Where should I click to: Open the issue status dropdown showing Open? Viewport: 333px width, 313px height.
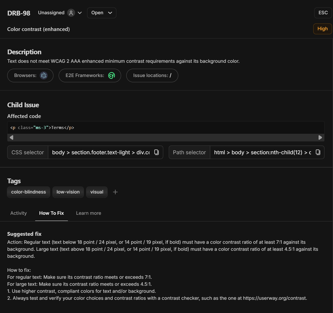point(101,13)
